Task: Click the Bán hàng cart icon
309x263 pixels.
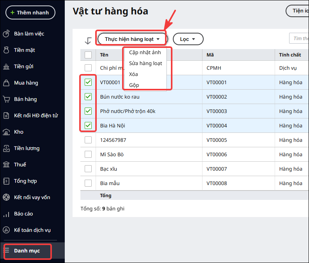Action: pos(6,99)
